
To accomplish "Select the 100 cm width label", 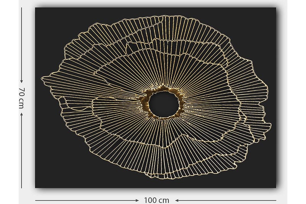I will 157,200.
